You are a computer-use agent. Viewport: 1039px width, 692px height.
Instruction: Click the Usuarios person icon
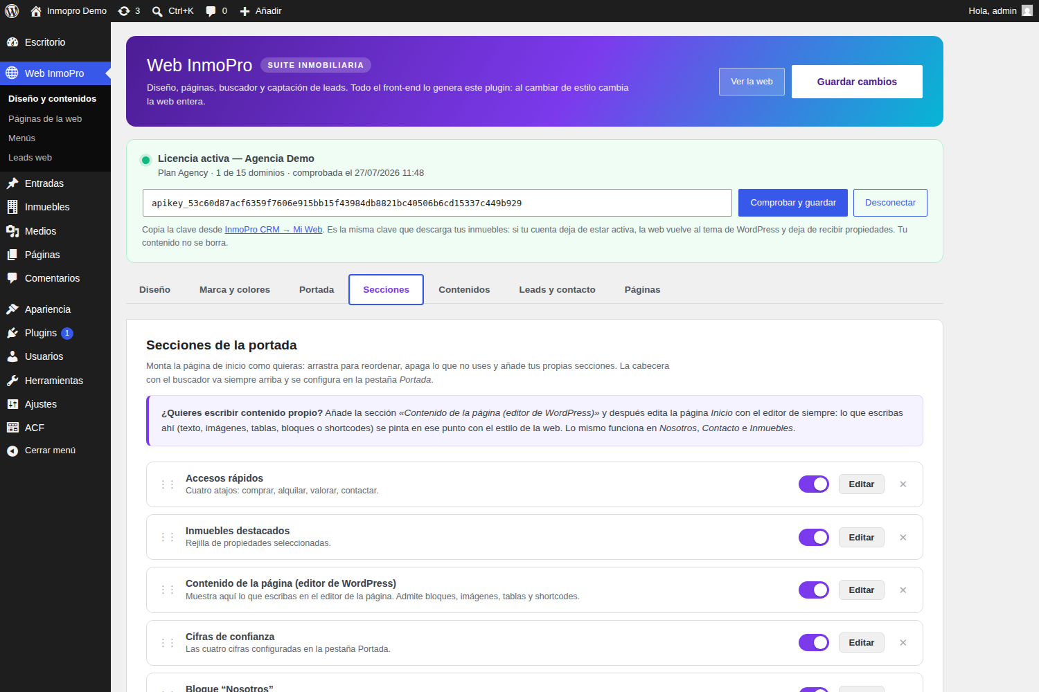[12, 356]
